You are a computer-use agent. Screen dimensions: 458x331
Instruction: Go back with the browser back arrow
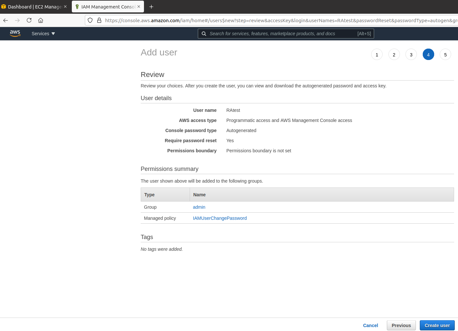[6, 20]
